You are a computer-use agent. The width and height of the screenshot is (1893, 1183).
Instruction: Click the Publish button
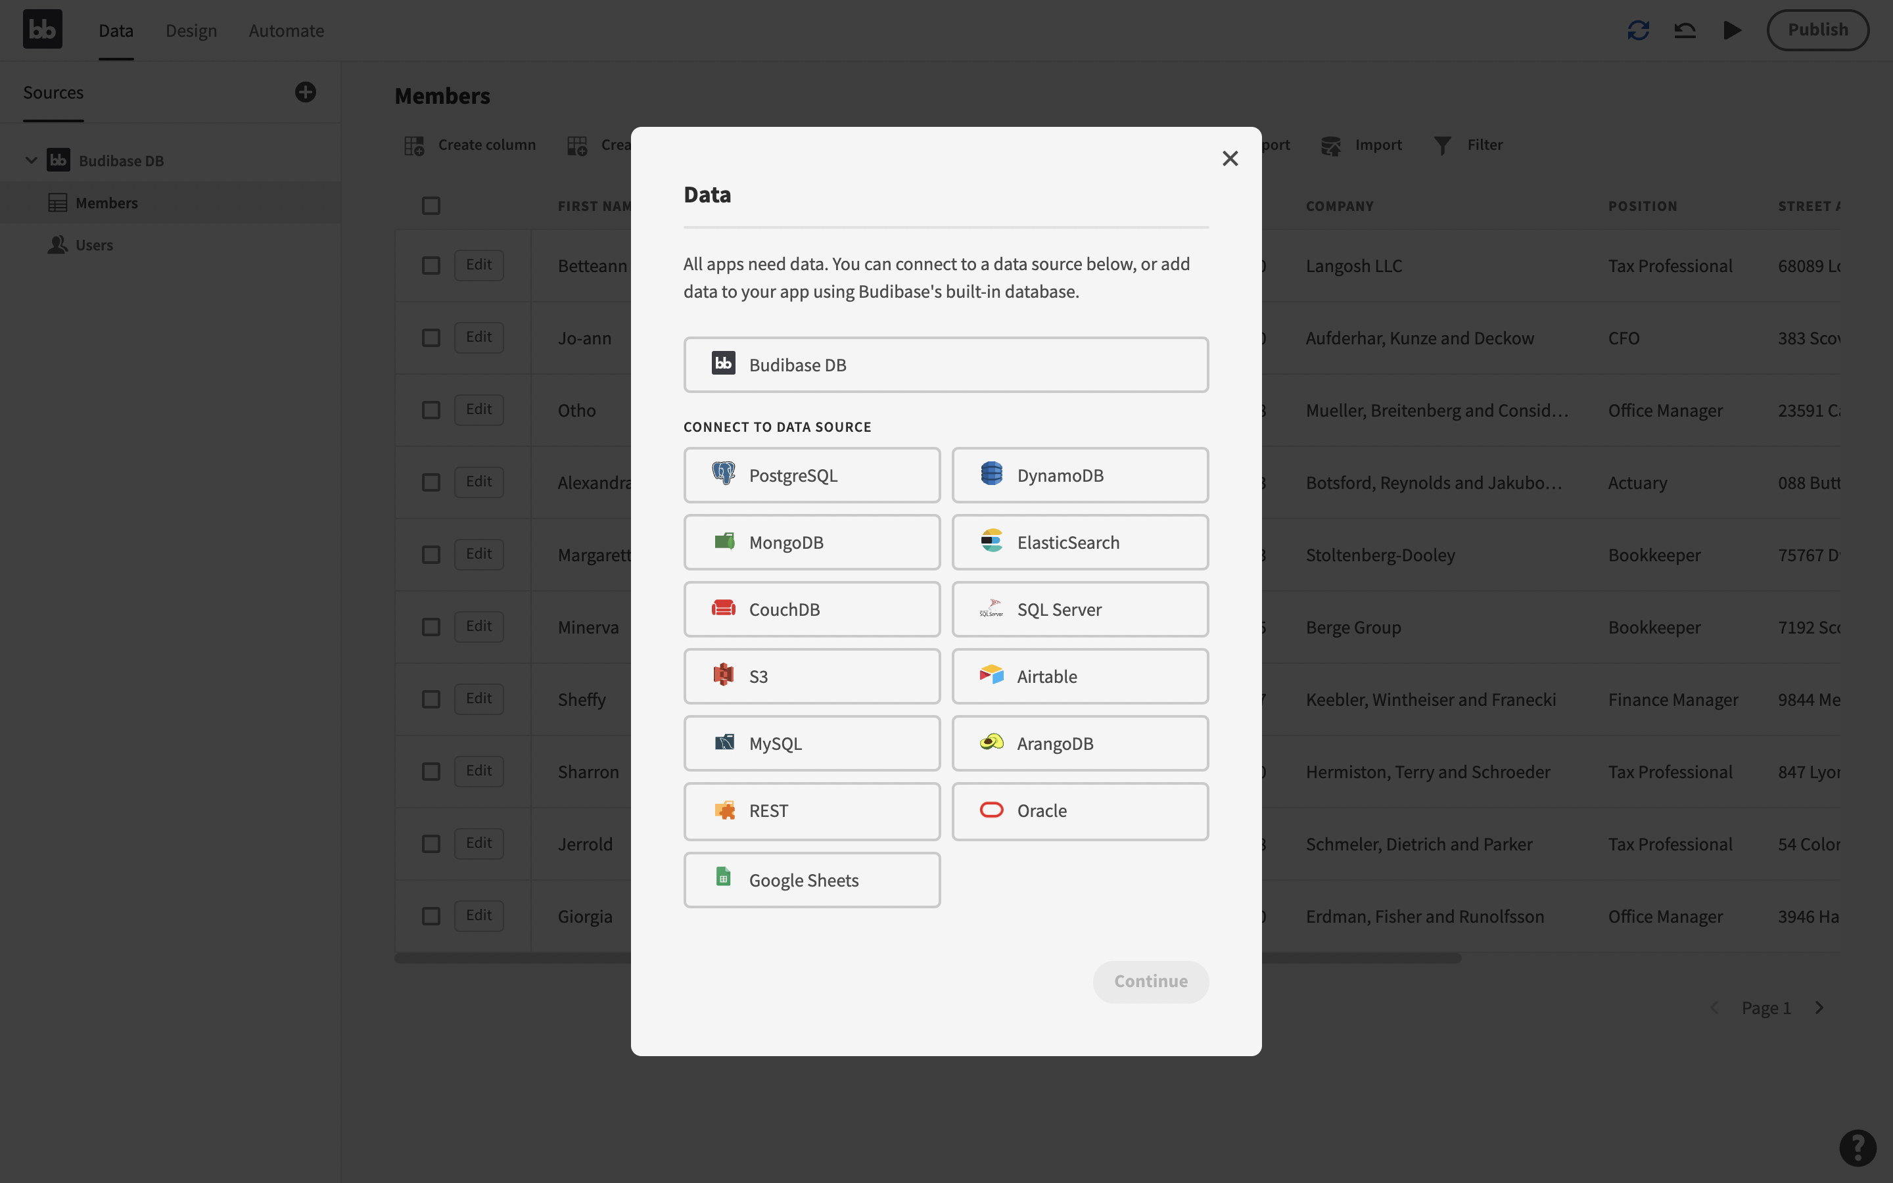point(1817,30)
